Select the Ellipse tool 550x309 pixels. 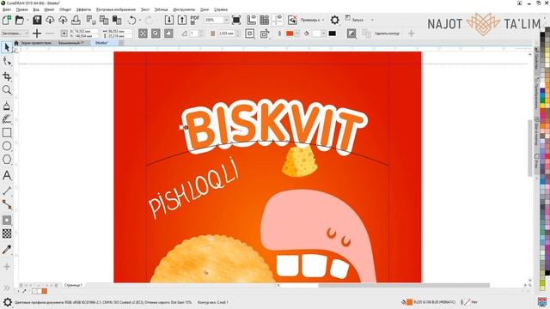point(7,146)
